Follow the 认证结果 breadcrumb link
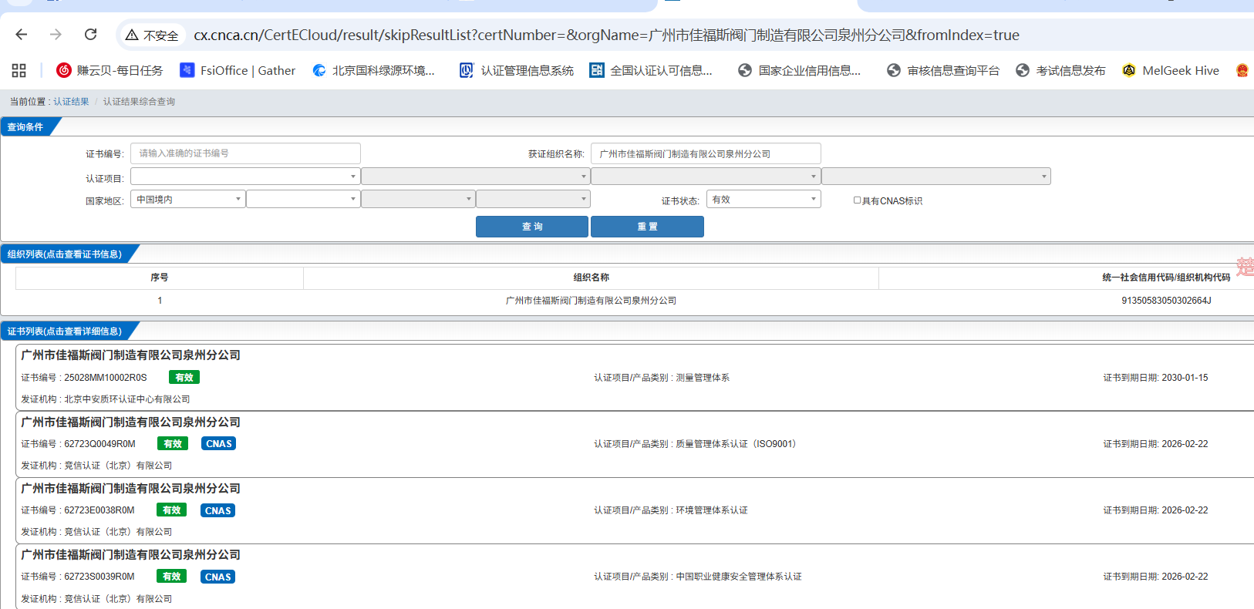 [x=71, y=102]
